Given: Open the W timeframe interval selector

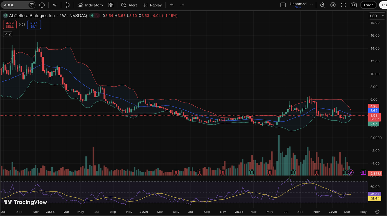Looking at the screenshot, I should pos(55,5).
